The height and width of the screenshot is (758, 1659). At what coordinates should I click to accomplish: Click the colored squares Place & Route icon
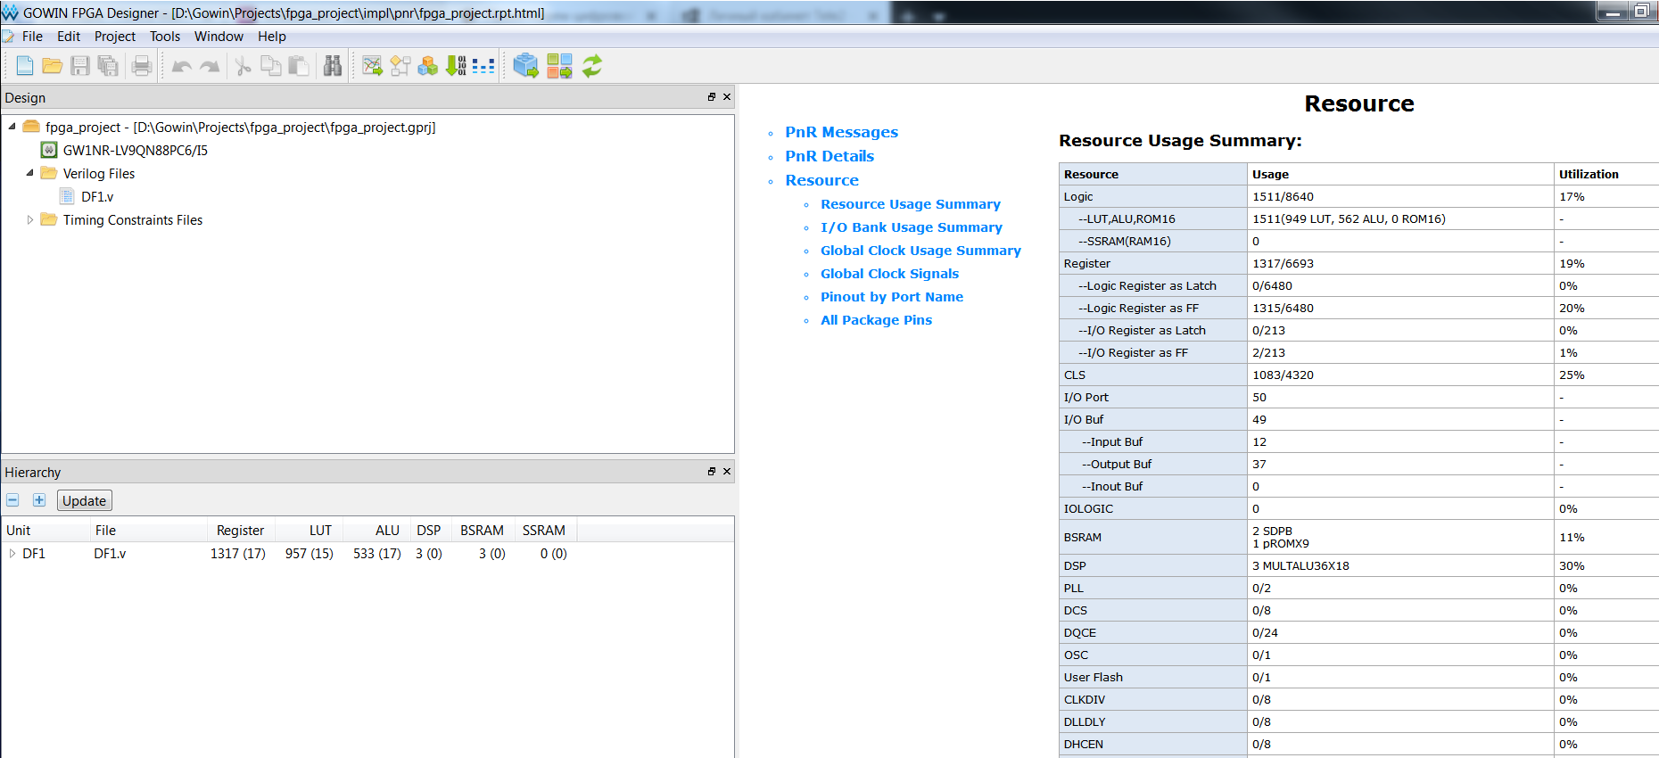(x=559, y=65)
